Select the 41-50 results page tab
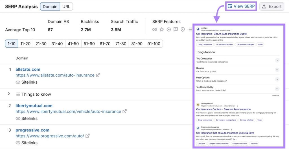 pyautogui.click(x=73, y=43)
